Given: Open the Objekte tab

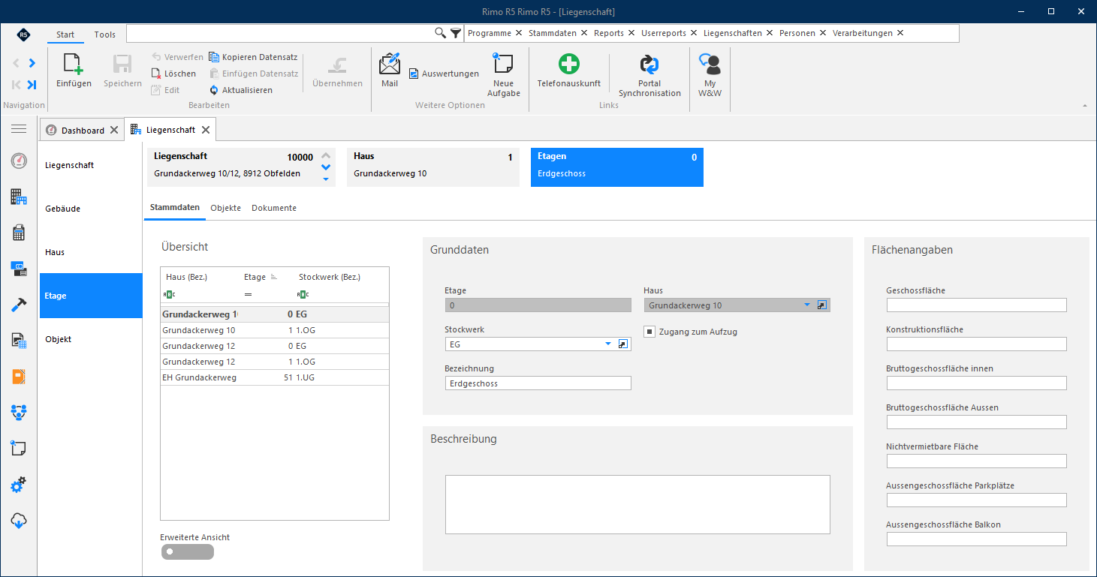Looking at the screenshot, I should click(225, 208).
